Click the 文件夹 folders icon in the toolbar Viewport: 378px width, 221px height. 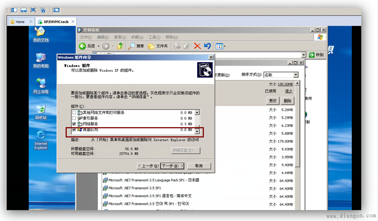(x=152, y=46)
